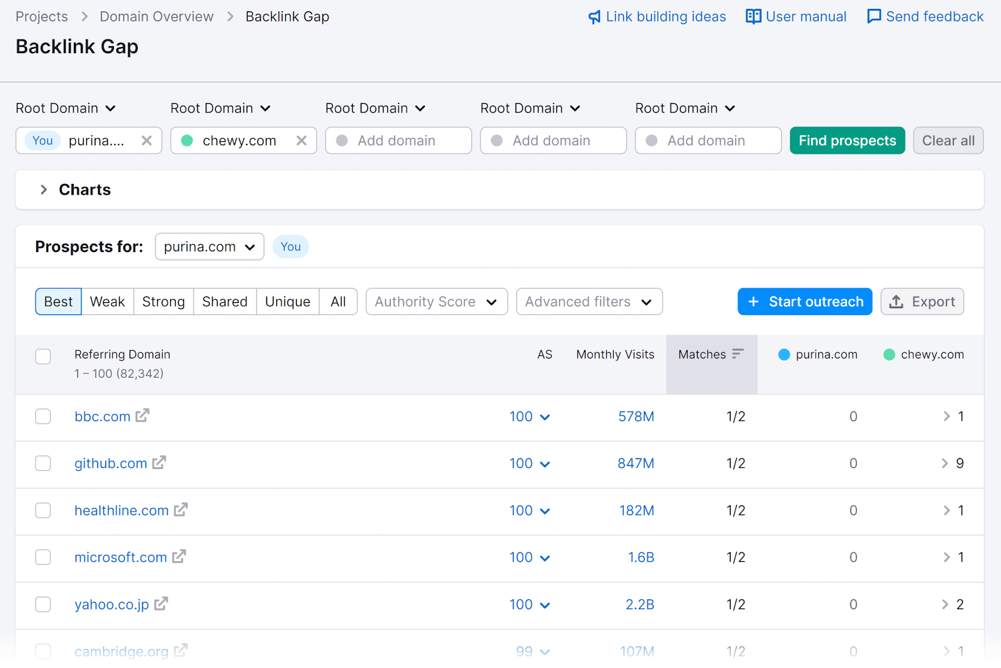This screenshot has width=1001, height=668.
Task: Open external link icon next to github.com
Action: pyautogui.click(x=159, y=462)
